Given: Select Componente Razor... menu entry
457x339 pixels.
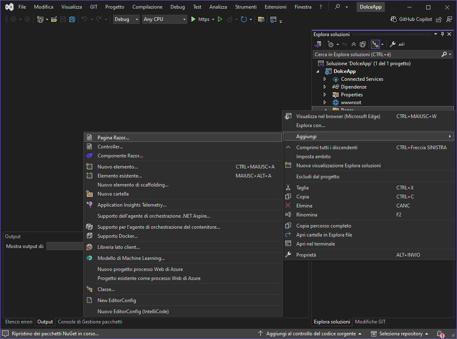Looking at the screenshot, I should click(x=183, y=156).
